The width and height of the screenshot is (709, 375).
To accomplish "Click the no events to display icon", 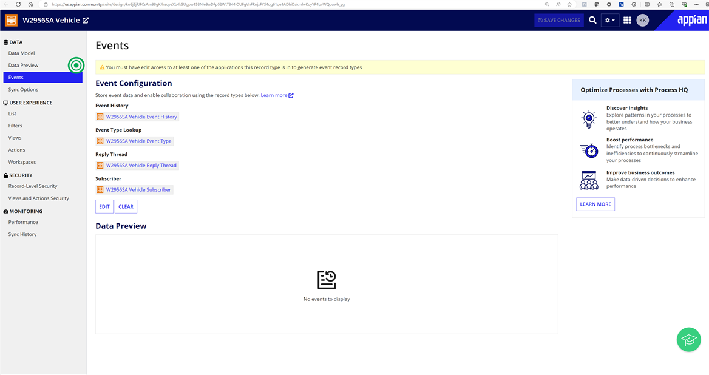I will point(327,280).
